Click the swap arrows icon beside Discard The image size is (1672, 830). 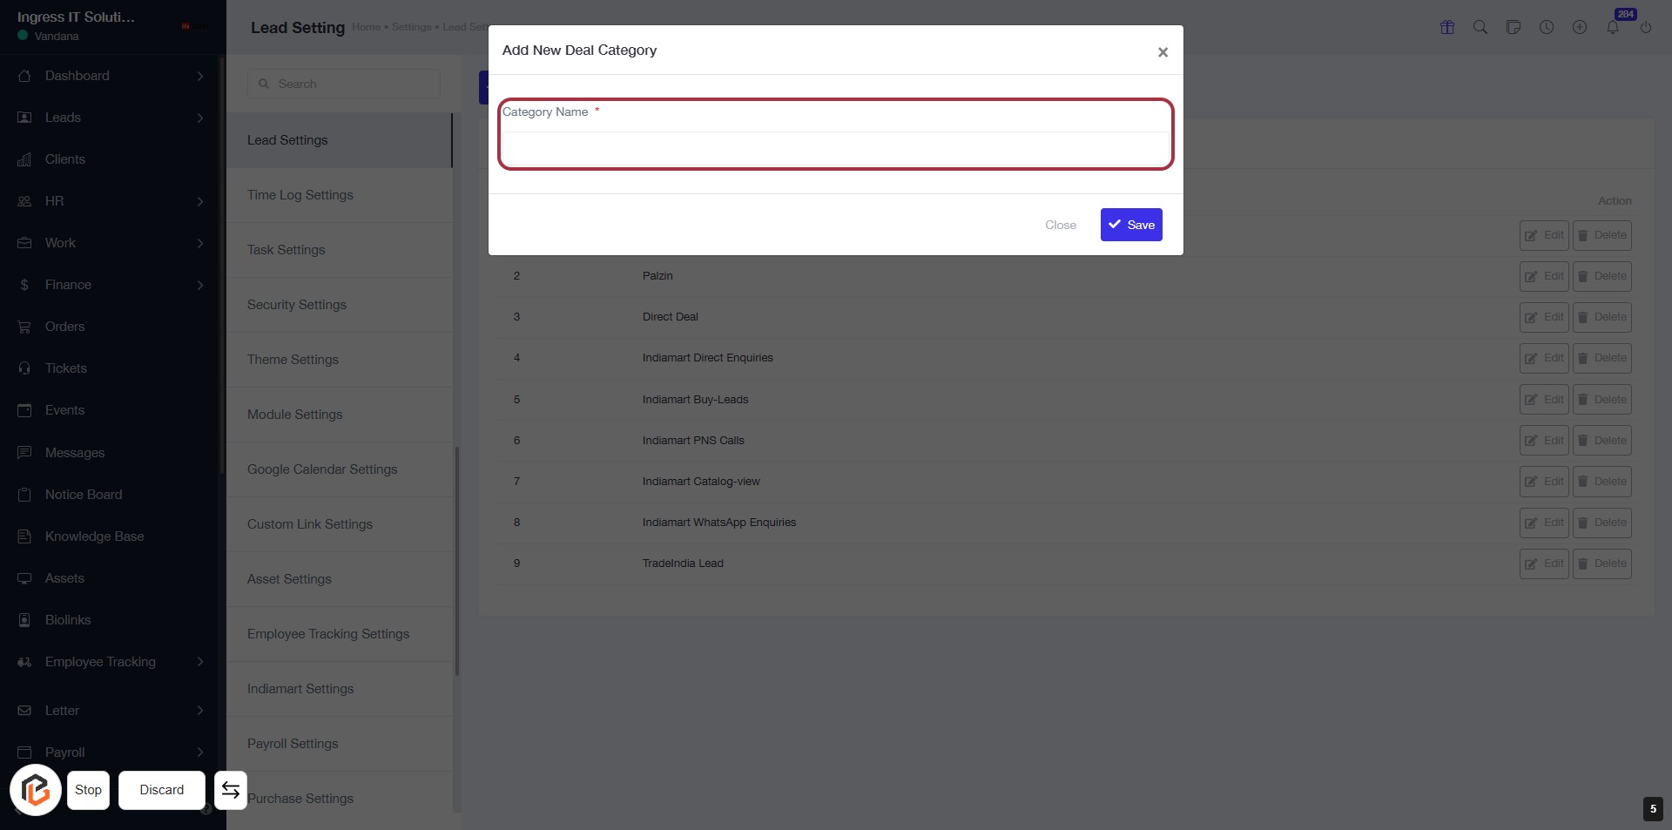tap(231, 790)
